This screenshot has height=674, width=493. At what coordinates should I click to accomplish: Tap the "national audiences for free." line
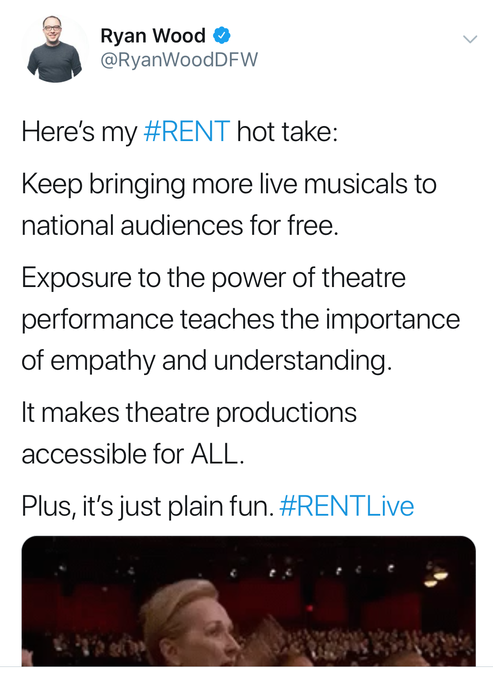pyautogui.click(x=180, y=225)
